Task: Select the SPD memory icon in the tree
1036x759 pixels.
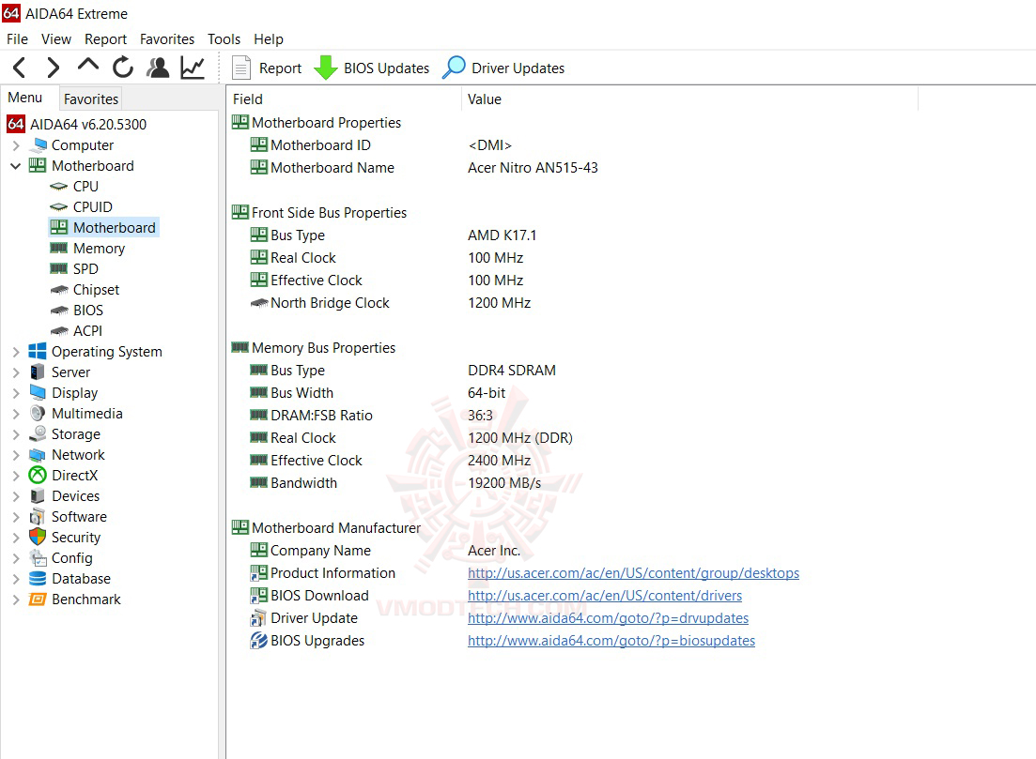Action: pyautogui.click(x=59, y=268)
